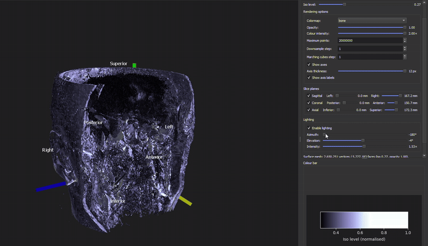Screen dimensions: 428x246
Task: Click the blue Right axis bar
Action: coord(51,187)
